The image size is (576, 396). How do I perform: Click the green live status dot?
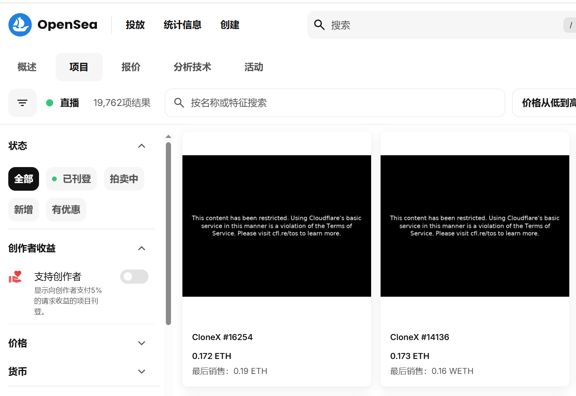pos(50,103)
